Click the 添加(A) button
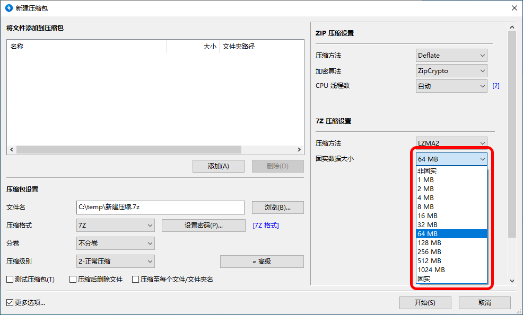Viewport: 523px width, 315px height. click(219, 166)
